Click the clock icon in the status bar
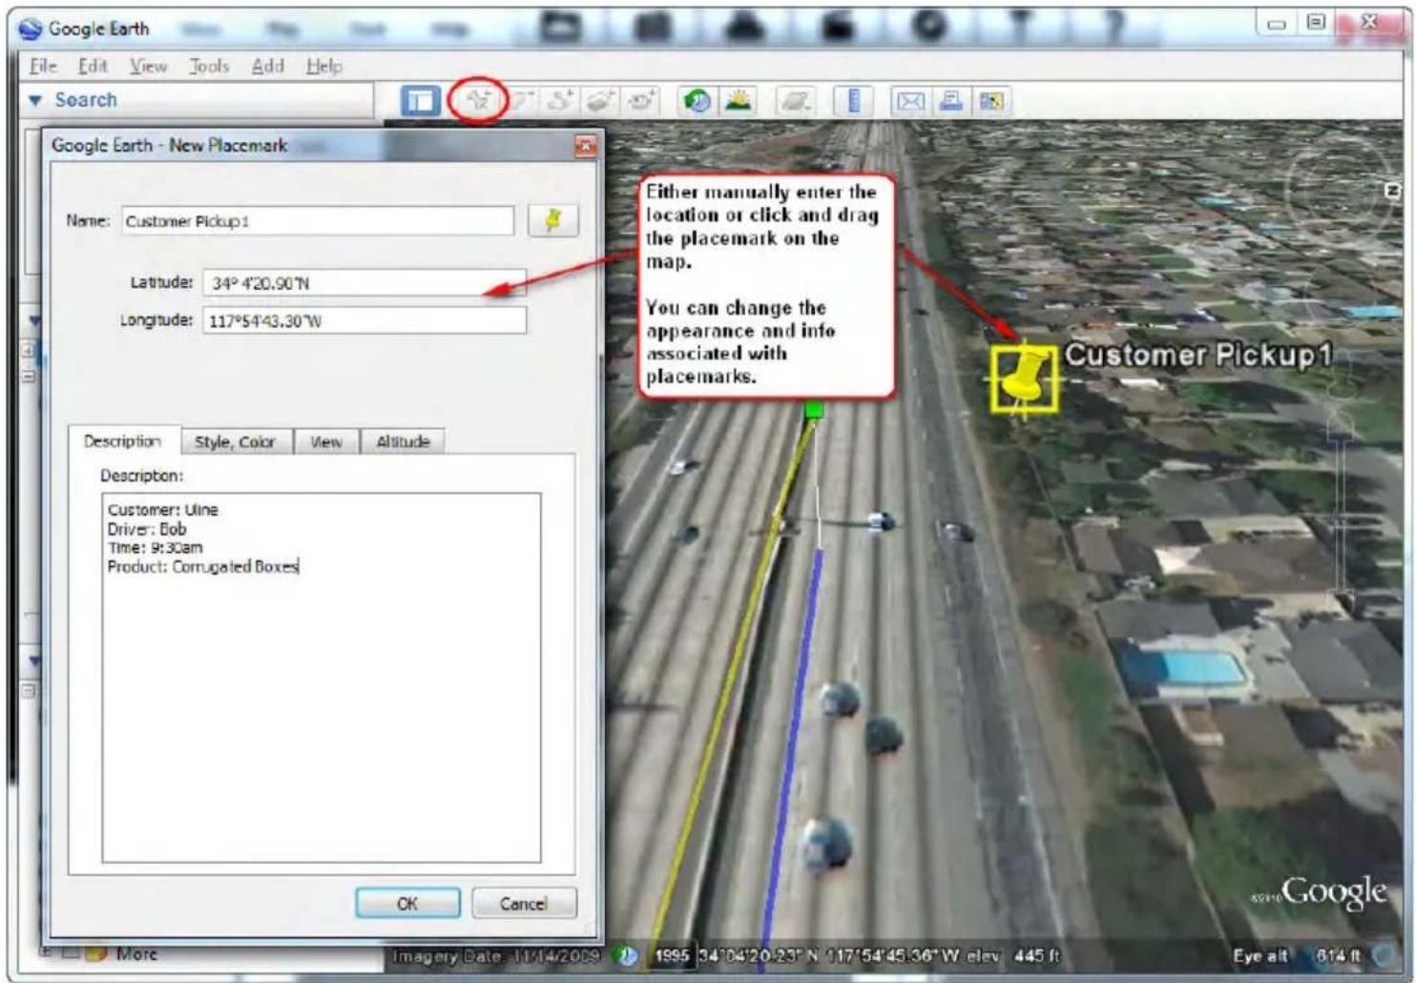 626,954
